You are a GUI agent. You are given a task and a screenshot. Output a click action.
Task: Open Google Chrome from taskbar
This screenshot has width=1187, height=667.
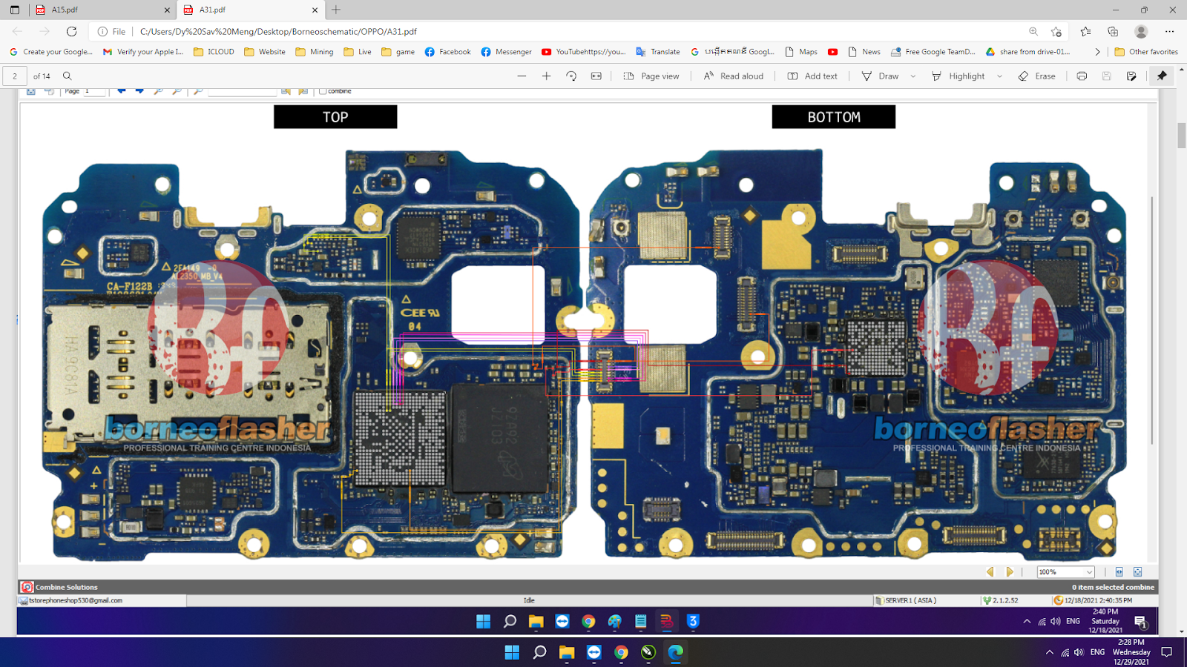coord(622,652)
